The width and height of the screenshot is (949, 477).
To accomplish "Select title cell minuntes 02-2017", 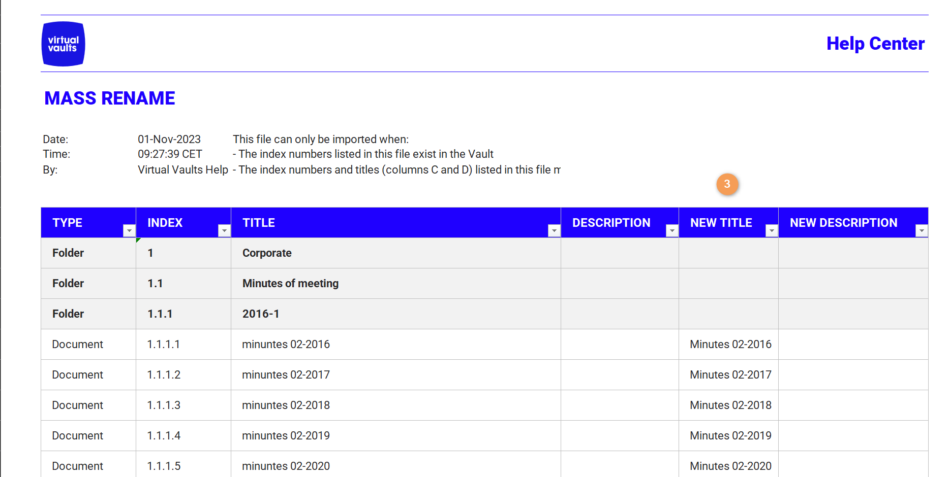I will point(396,375).
